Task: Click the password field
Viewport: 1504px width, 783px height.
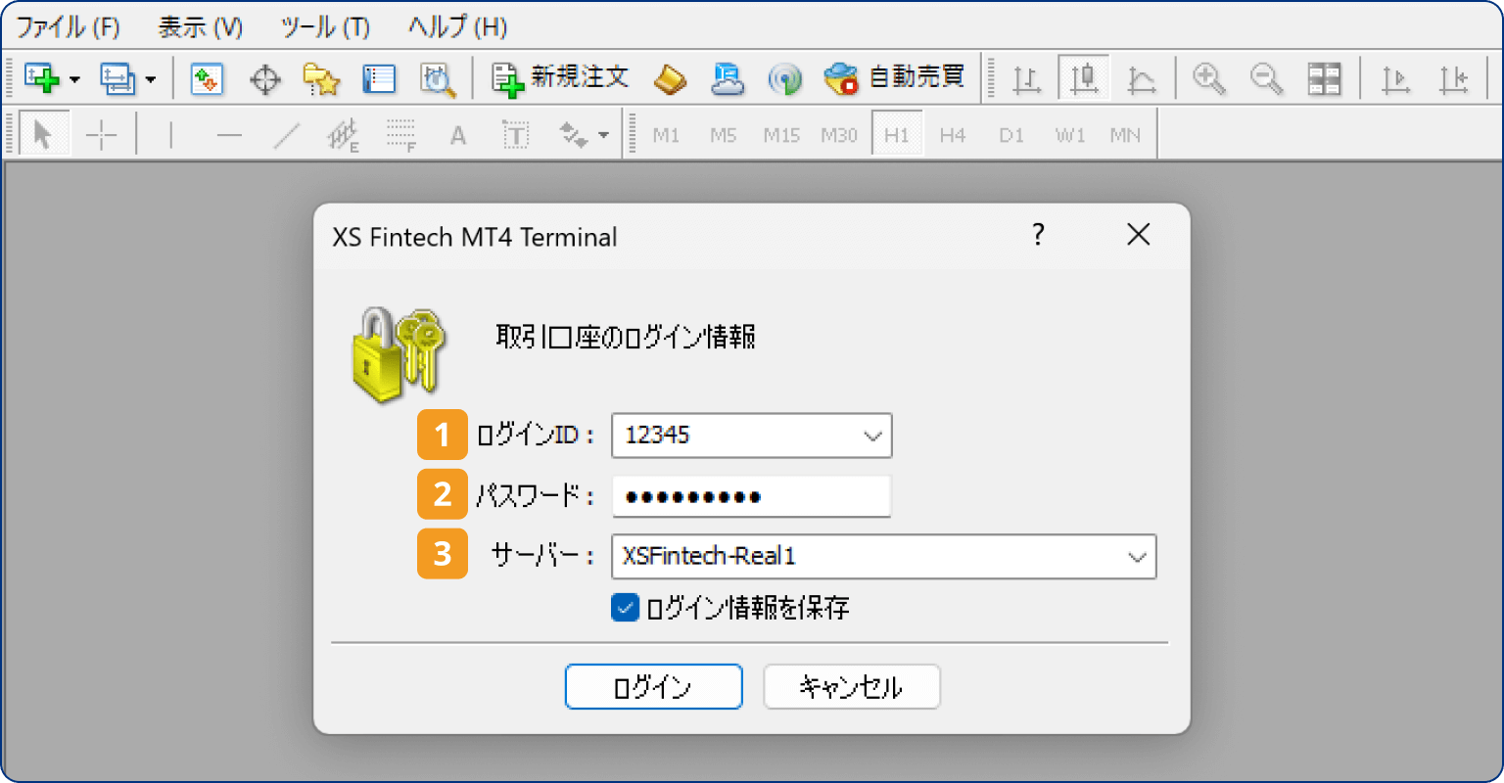Action: point(751,496)
